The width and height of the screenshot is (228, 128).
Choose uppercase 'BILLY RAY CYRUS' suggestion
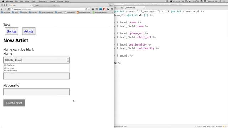point(36,71)
